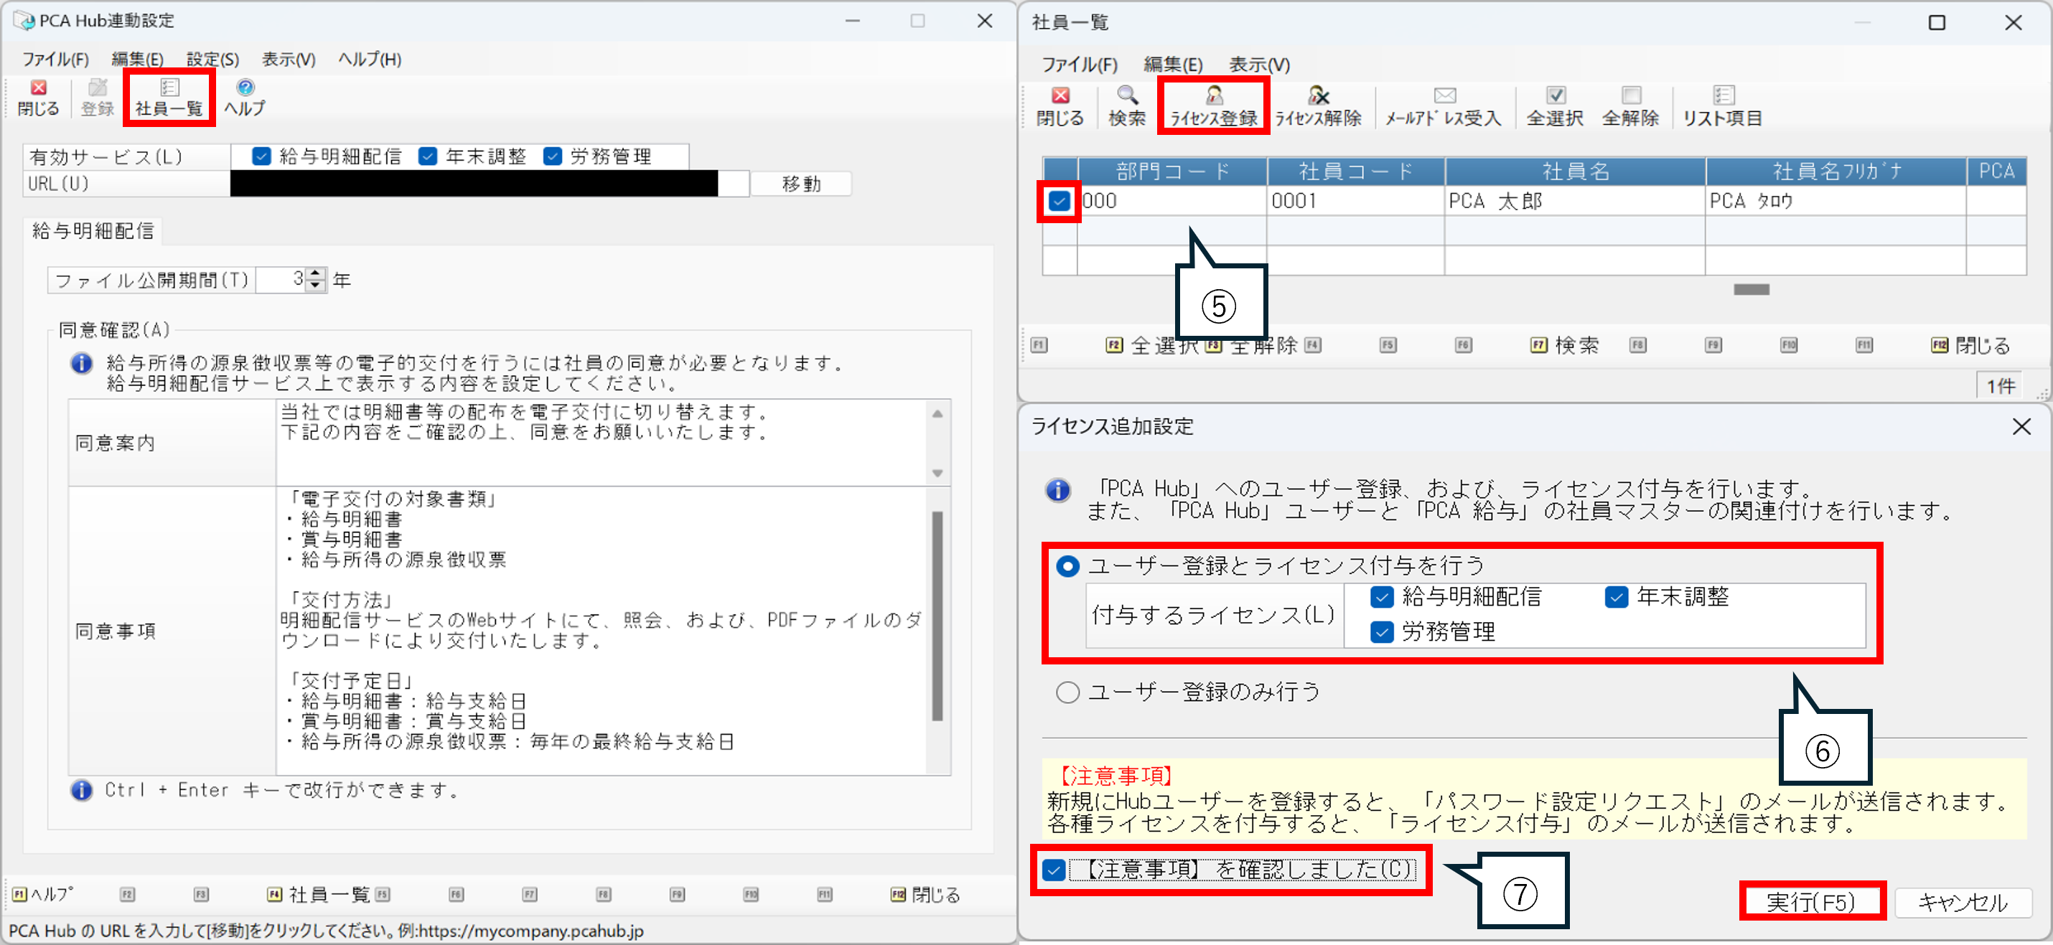The width and height of the screenshot is (2053, 945).
Task: Close the ライセンス追加設定 dialog
Action: [x=2021, y=426]
